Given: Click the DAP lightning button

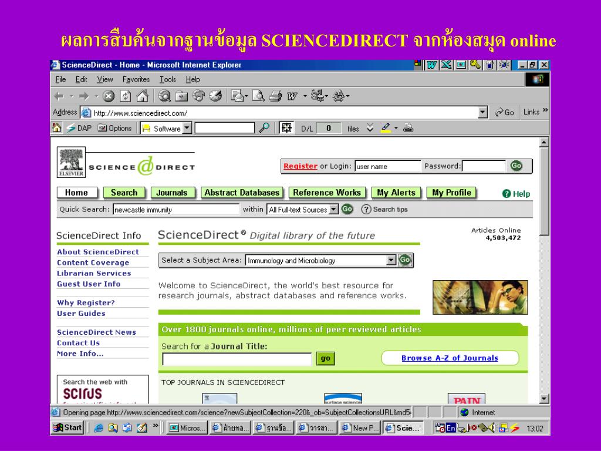Looking at the screenshot, I should click(79, 128).
